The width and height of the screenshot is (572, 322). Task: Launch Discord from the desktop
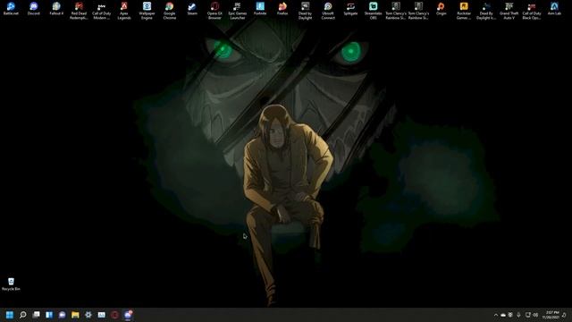[x=34, y=9]
